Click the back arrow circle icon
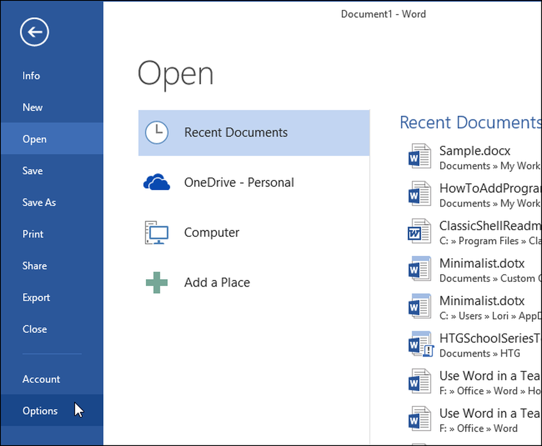 click(x=34, y=32)
